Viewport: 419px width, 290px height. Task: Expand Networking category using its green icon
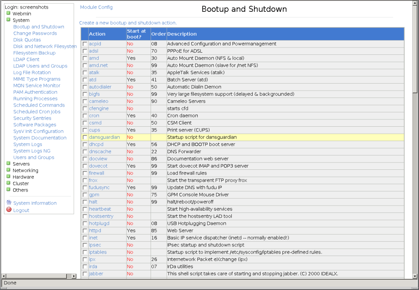(8, 170)
